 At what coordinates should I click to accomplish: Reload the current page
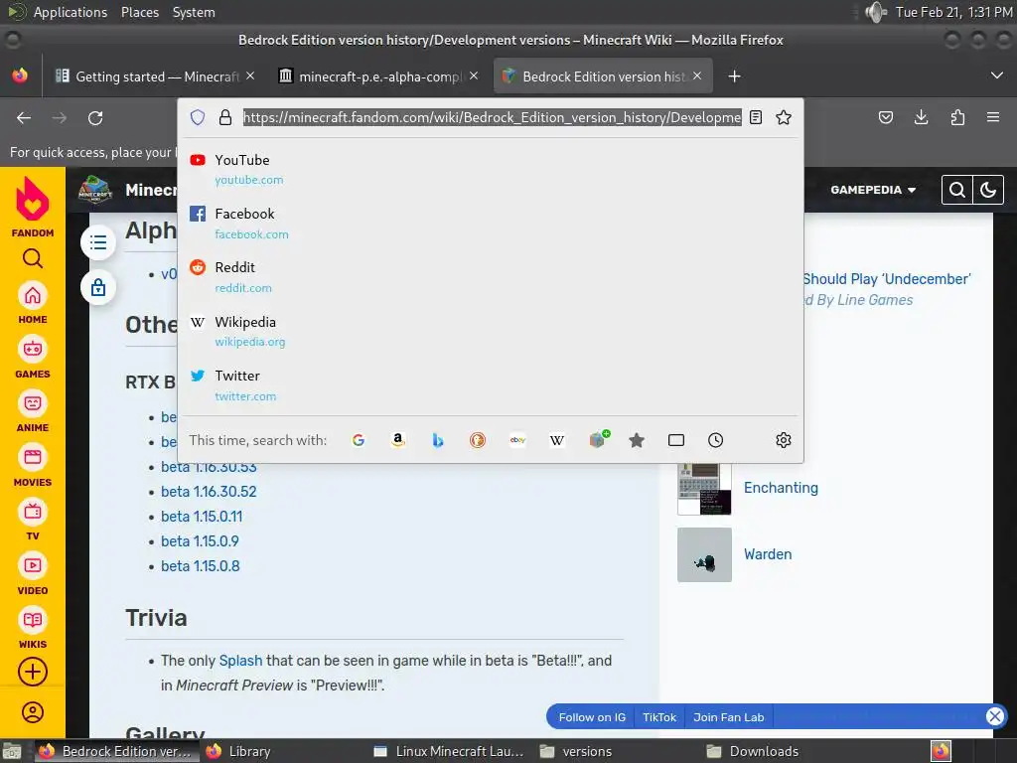point(95,117)
